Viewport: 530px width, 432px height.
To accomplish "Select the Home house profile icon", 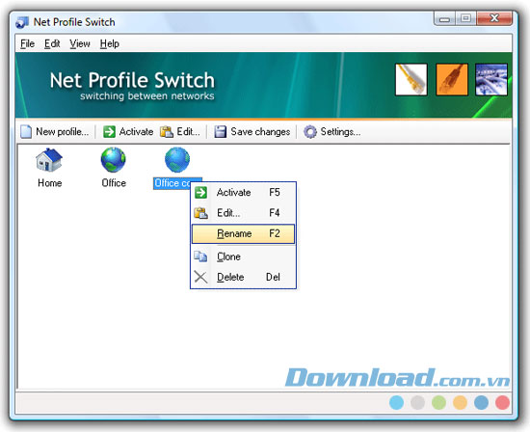I will coord(49,160).
